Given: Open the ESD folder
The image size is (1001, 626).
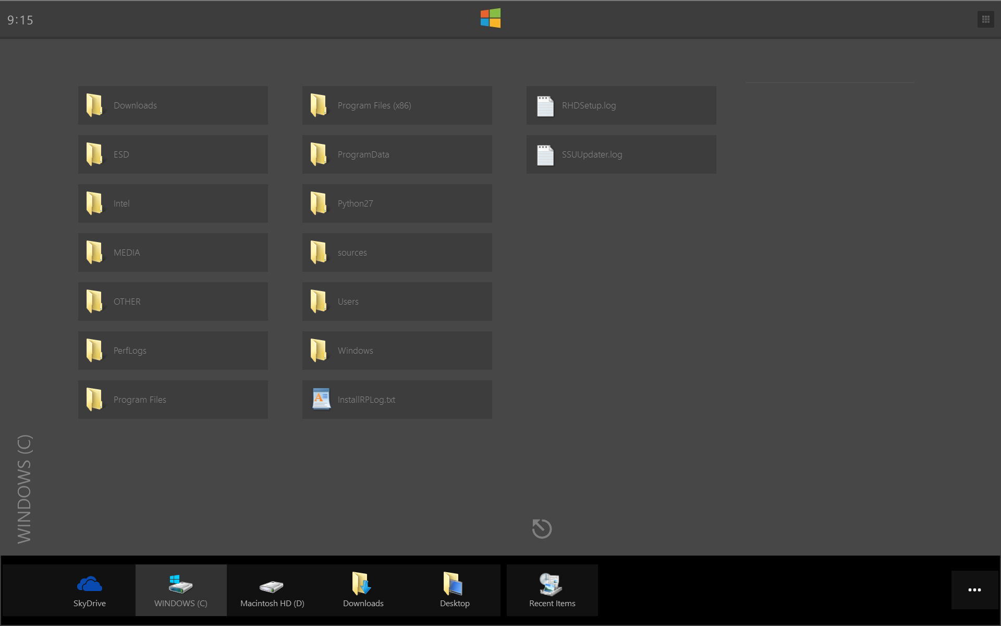Looking at the screenshot, I should click(x=173, y=154).
